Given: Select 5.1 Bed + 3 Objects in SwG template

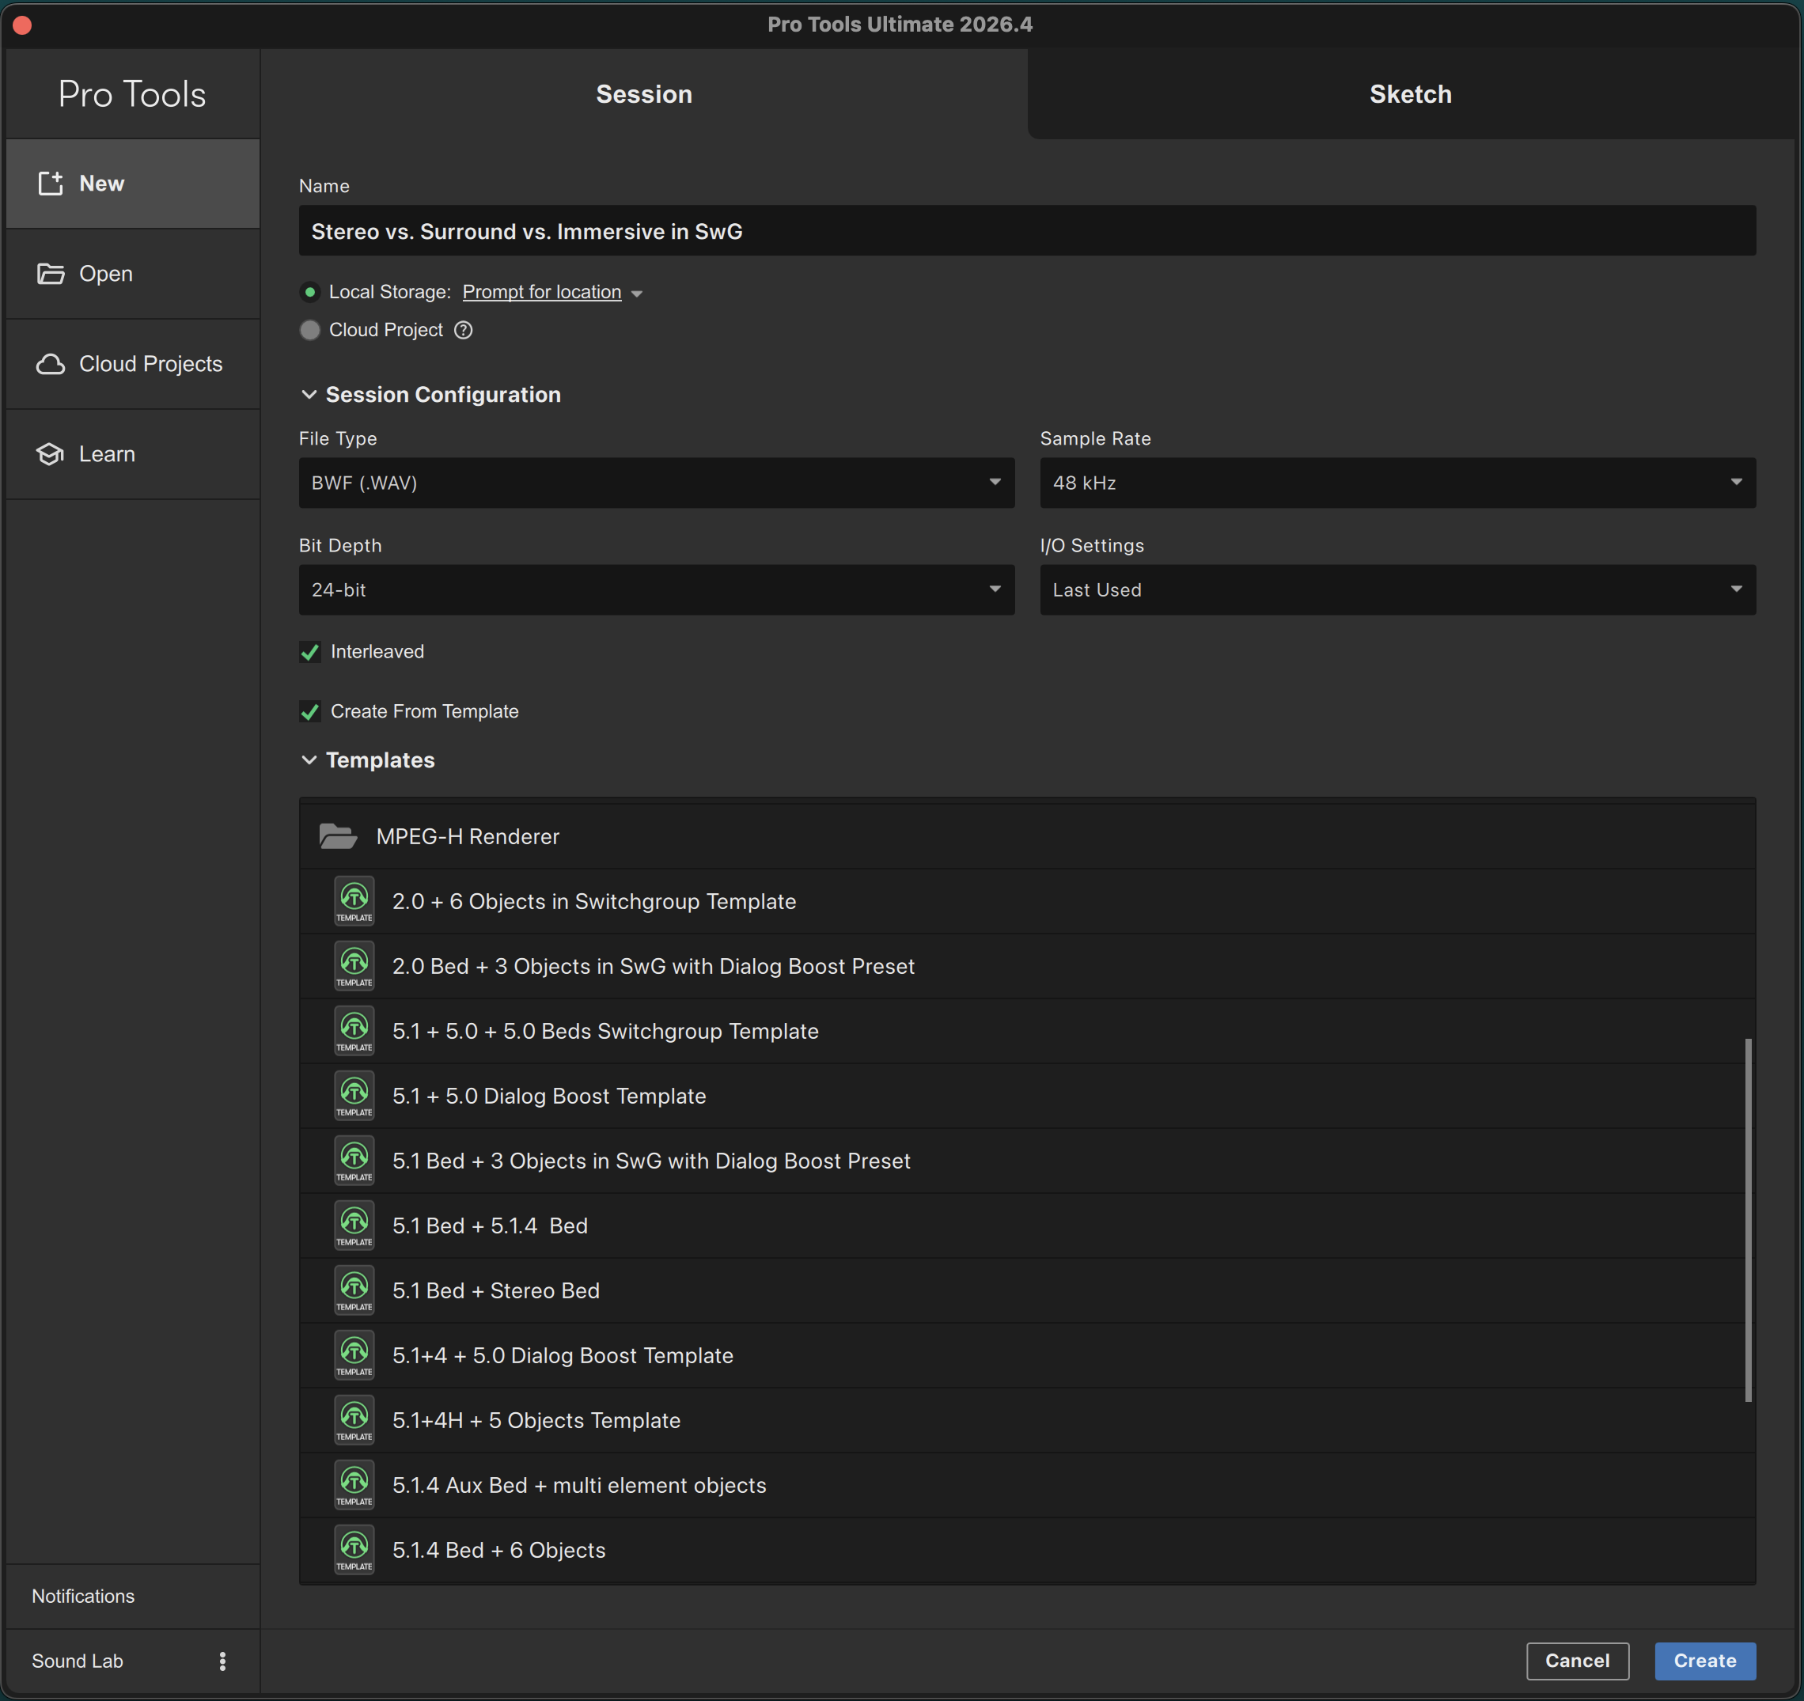Looking at the screenshot, I should [x=1027, y=1161].
